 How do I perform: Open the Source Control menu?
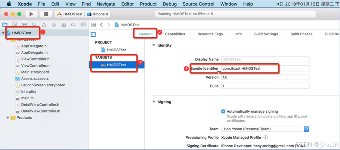198,4
